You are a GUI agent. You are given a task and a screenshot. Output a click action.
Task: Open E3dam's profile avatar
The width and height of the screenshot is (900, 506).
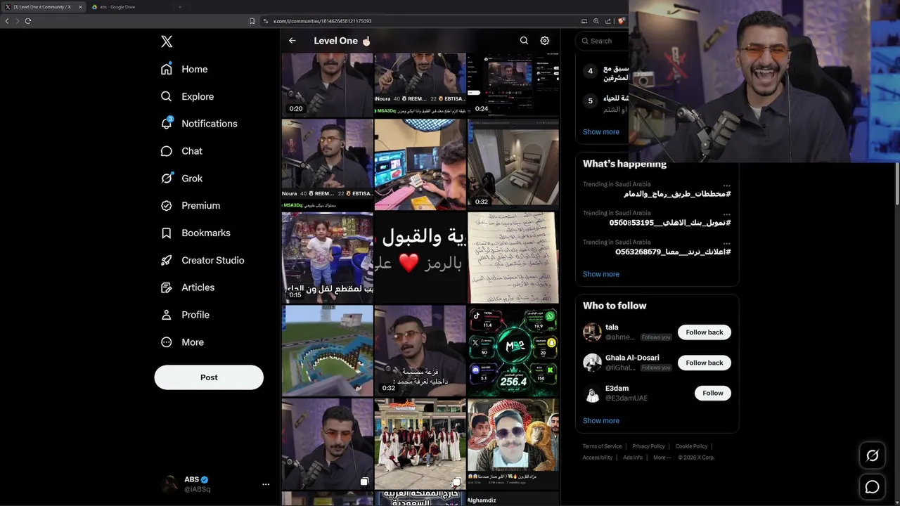pyautogui.click(x=592, y=393)
